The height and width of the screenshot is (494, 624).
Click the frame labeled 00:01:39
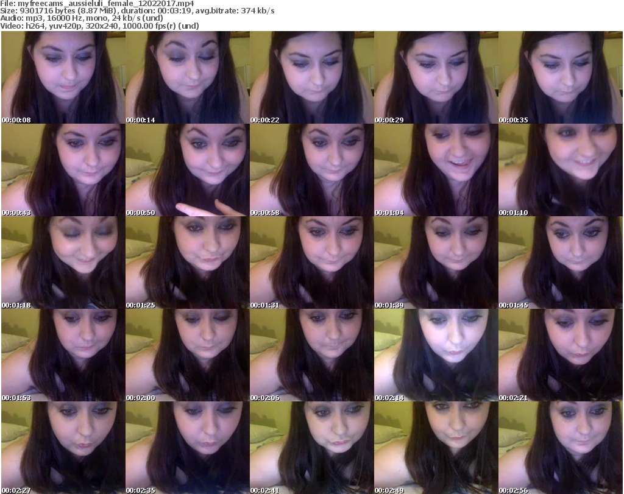436,263
